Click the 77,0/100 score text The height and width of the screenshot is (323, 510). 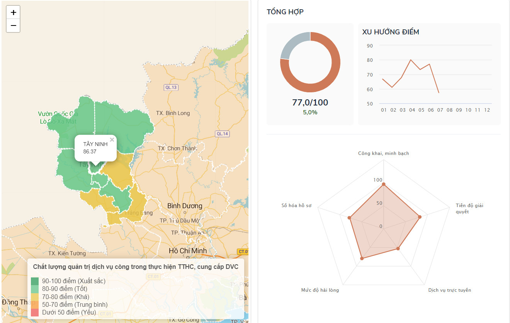point(310,102)
